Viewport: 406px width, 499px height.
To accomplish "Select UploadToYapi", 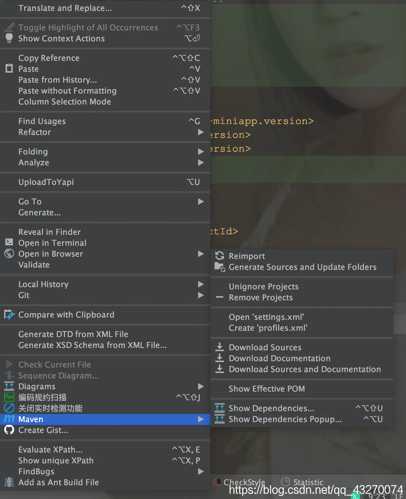I will 105,182.
